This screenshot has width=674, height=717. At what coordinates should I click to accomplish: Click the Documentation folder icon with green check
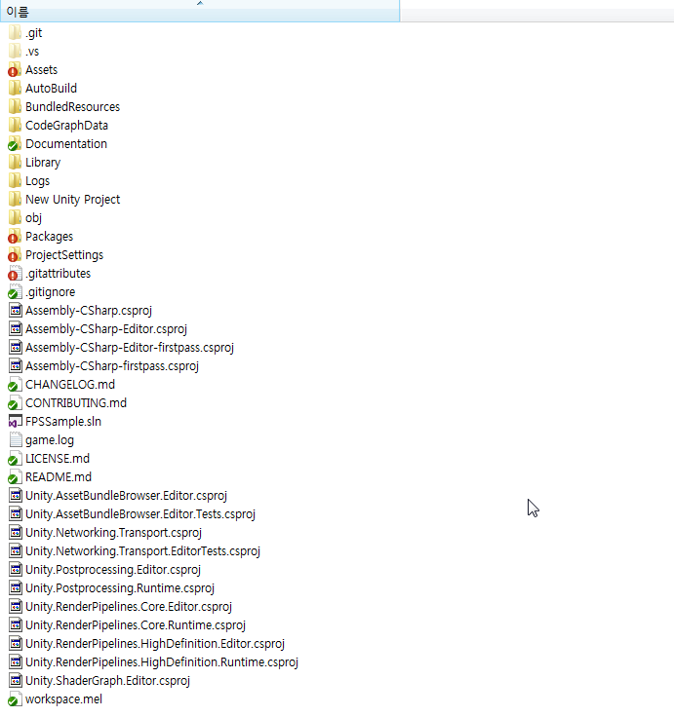[15, 143]
